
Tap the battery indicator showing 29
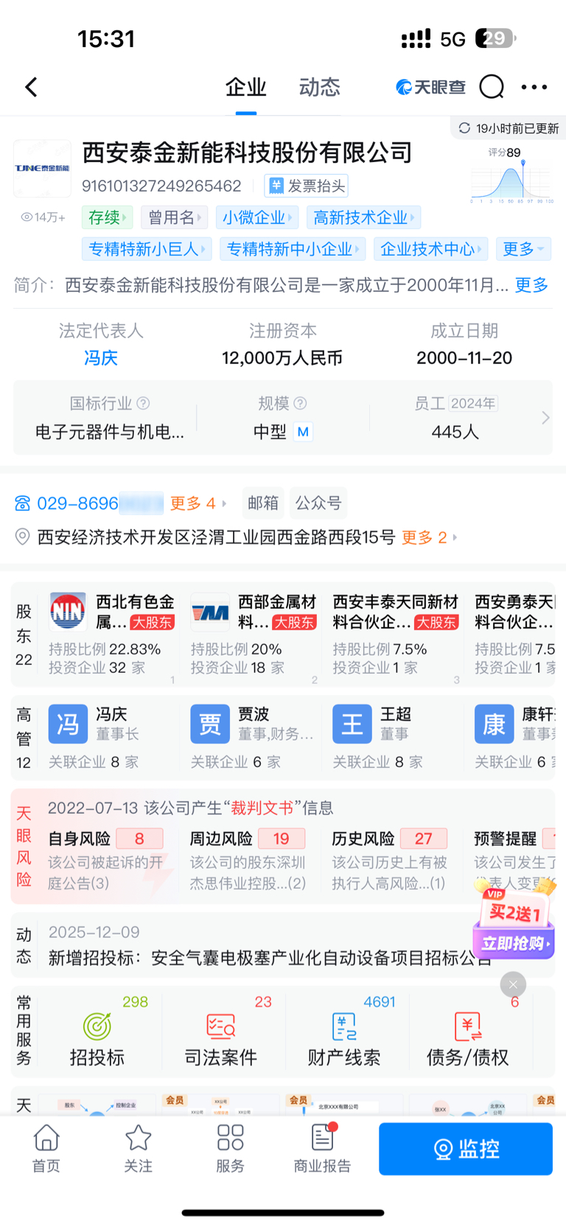click(495, 38)
